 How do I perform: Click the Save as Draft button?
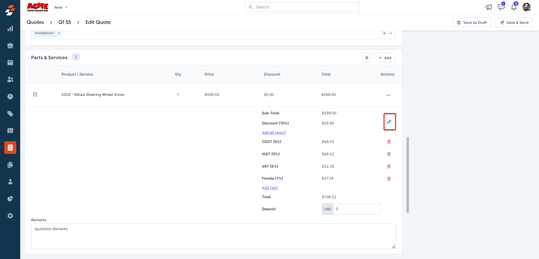(x=472, y=22)
